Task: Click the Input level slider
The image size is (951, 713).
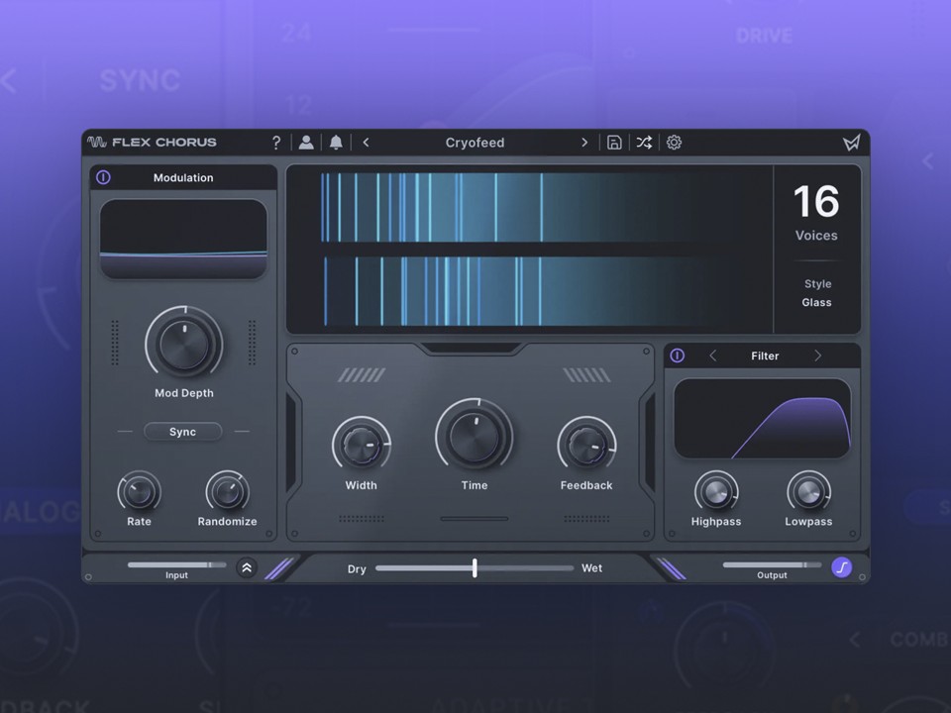Action: point(176,564)
